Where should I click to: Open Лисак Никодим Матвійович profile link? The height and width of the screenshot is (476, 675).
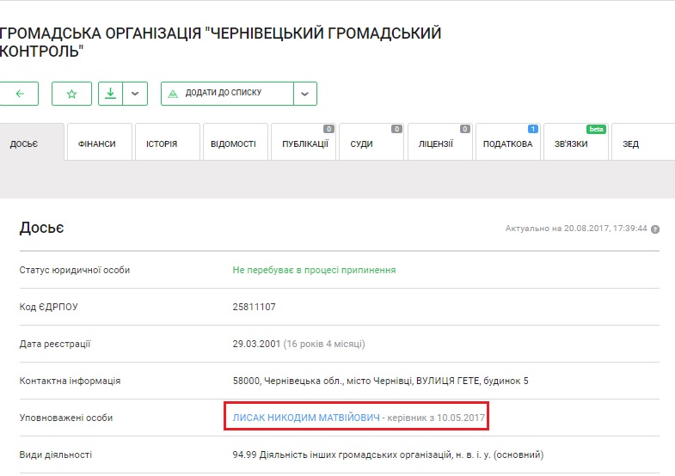coord(306,418)
